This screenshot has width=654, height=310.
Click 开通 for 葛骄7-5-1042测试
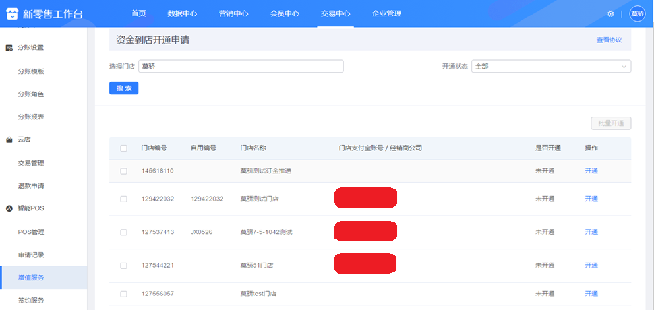[x=591, y=232]
